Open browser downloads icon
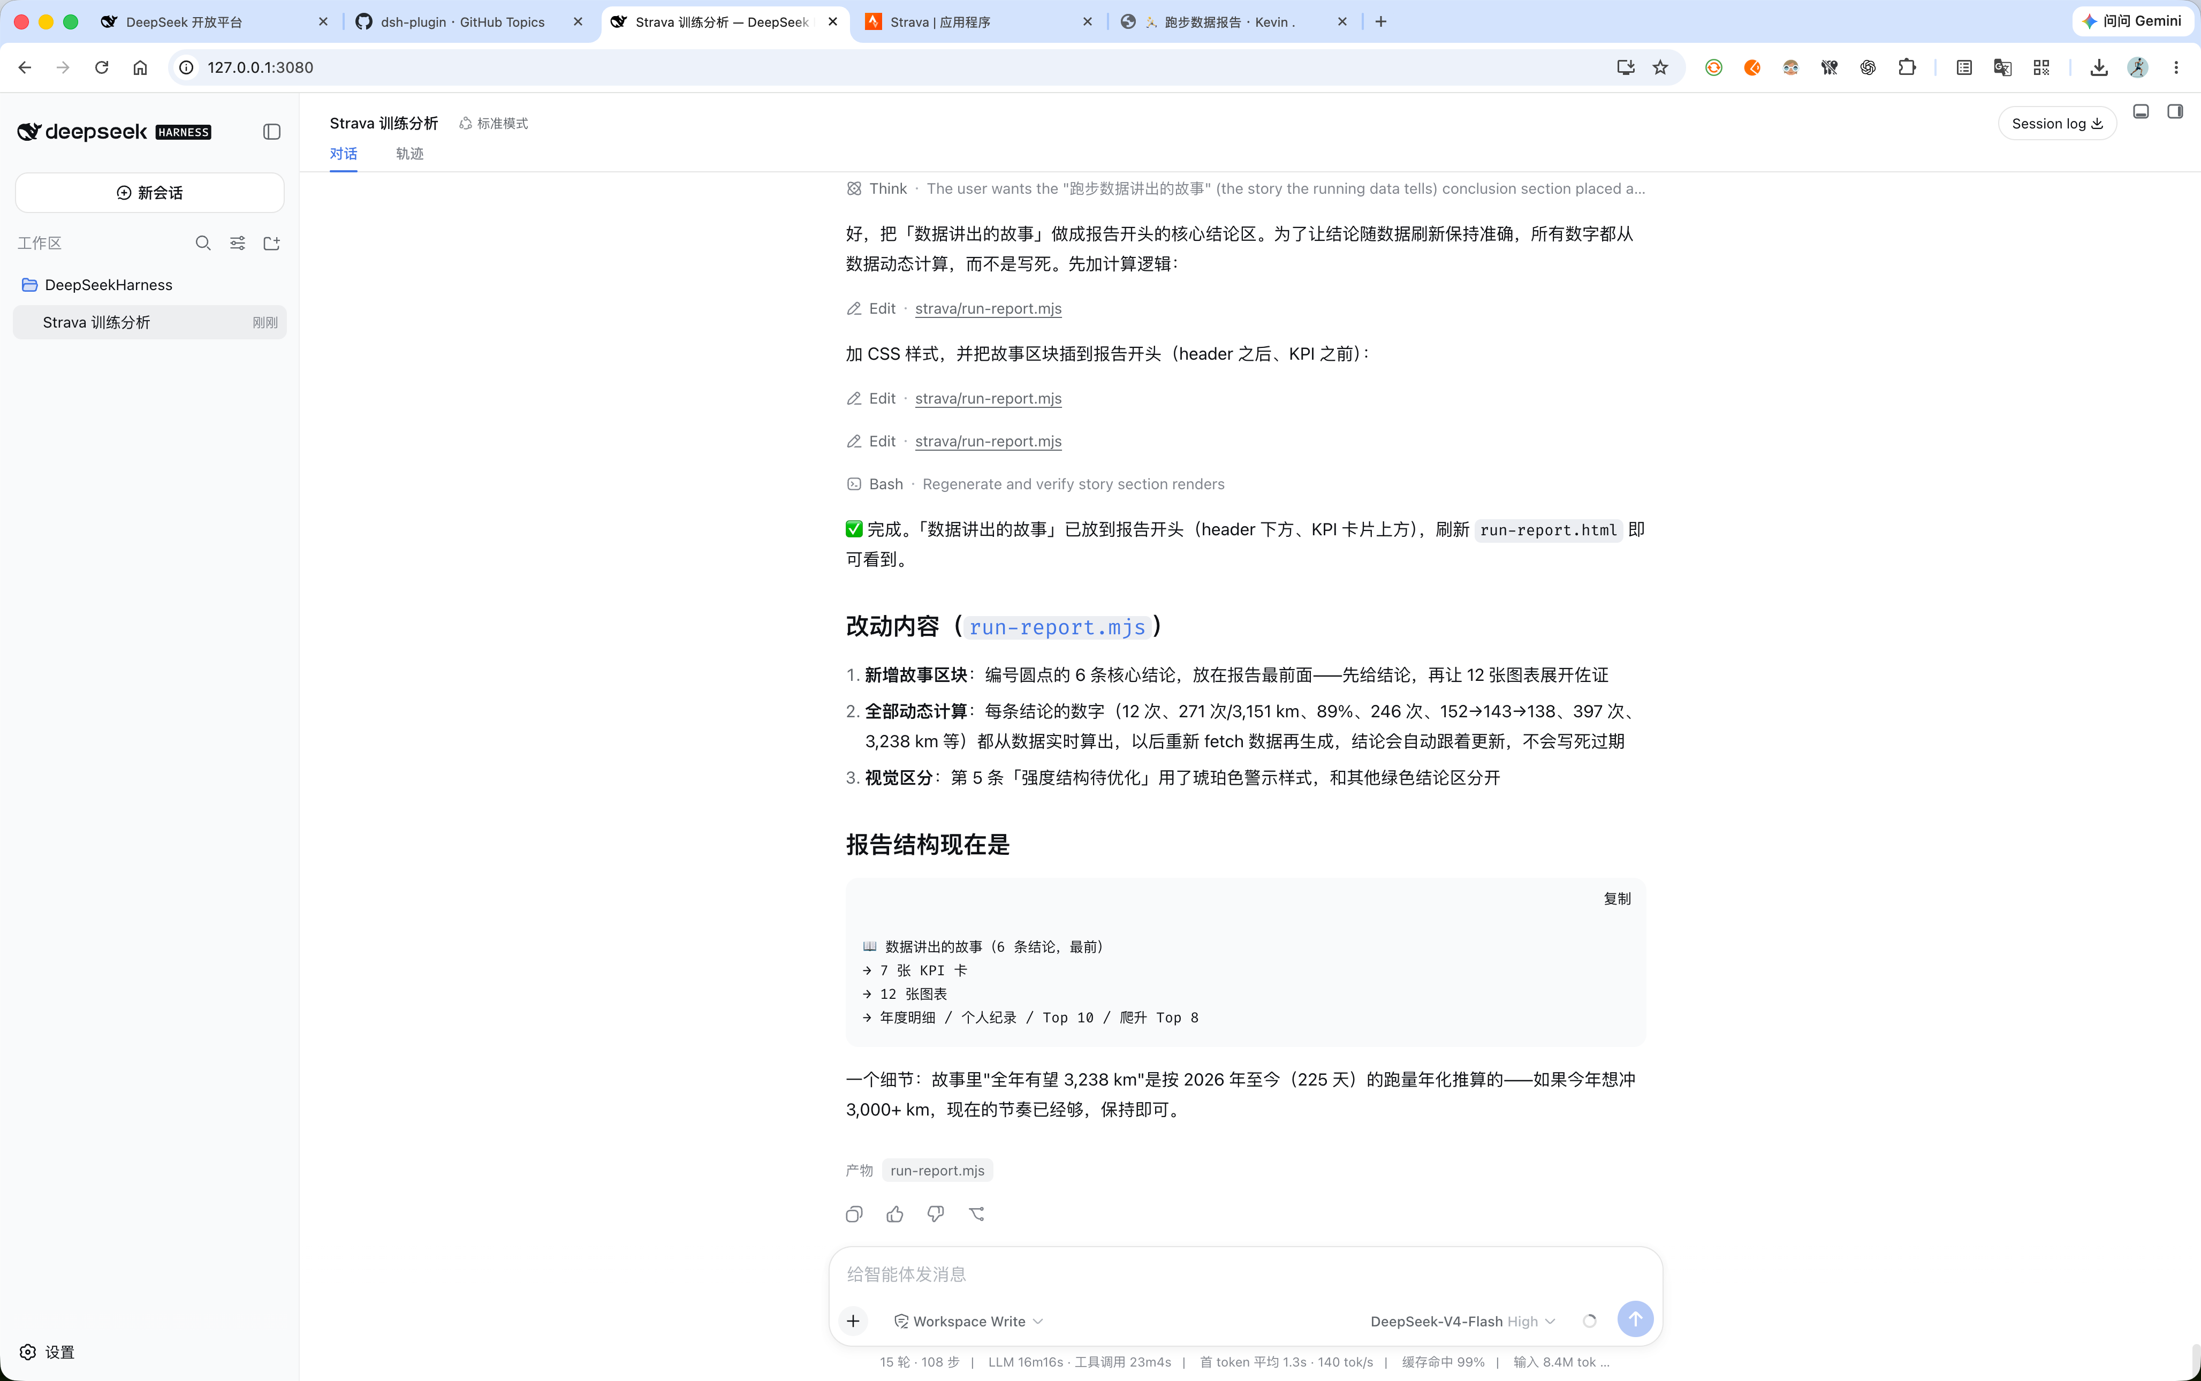 (2099, 67)
